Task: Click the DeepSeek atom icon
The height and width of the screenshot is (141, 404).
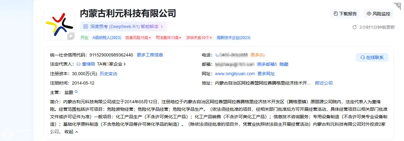Action: click(x=85, y=27)
